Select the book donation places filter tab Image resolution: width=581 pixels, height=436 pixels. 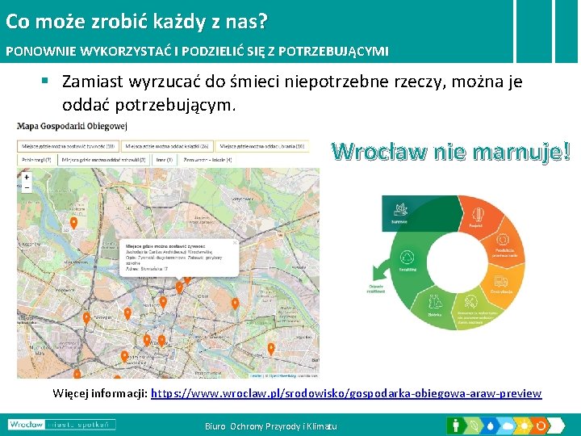167,146
